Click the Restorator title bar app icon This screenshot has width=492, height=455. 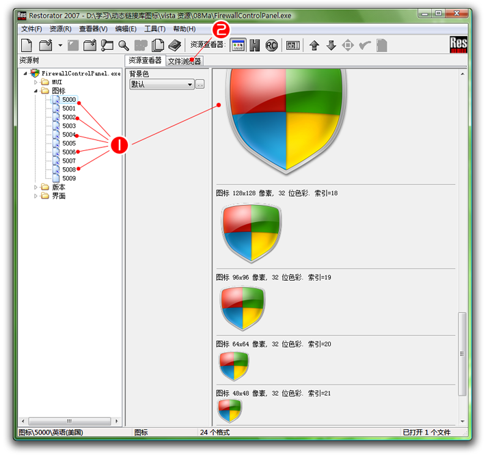[x=22, y=16]
